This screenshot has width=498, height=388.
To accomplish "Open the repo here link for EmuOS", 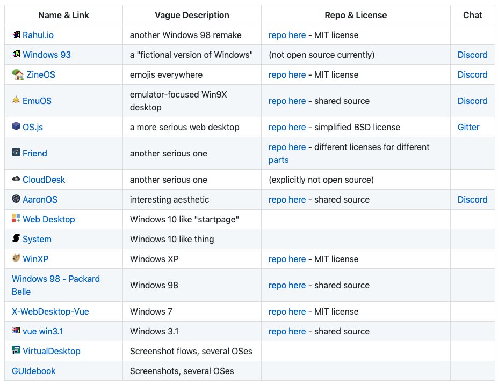I will pos(287,101).
